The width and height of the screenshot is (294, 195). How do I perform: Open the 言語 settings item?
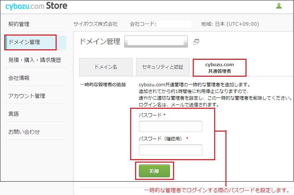point(14,114)
